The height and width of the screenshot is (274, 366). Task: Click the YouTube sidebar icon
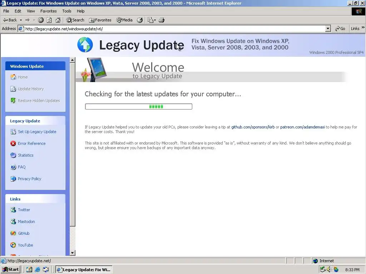pos(13,245)
